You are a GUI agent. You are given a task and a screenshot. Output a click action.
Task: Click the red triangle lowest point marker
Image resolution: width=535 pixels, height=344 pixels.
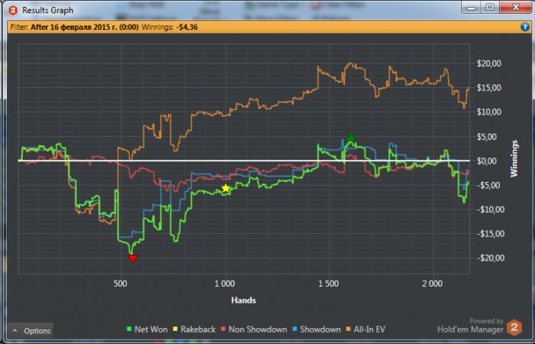[133, 258]
